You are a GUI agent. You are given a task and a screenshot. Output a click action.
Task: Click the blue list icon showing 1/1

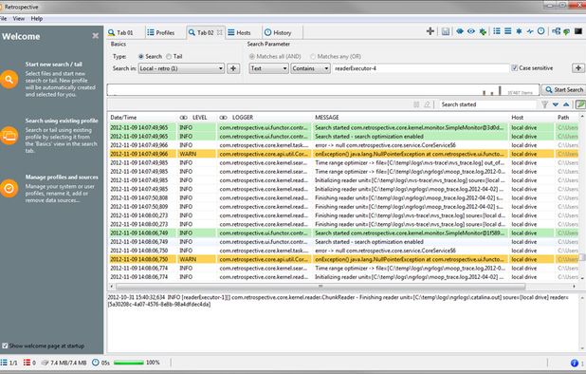click(4, 363)
